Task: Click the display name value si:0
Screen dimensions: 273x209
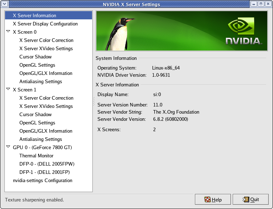Action: tap(157, 94)
